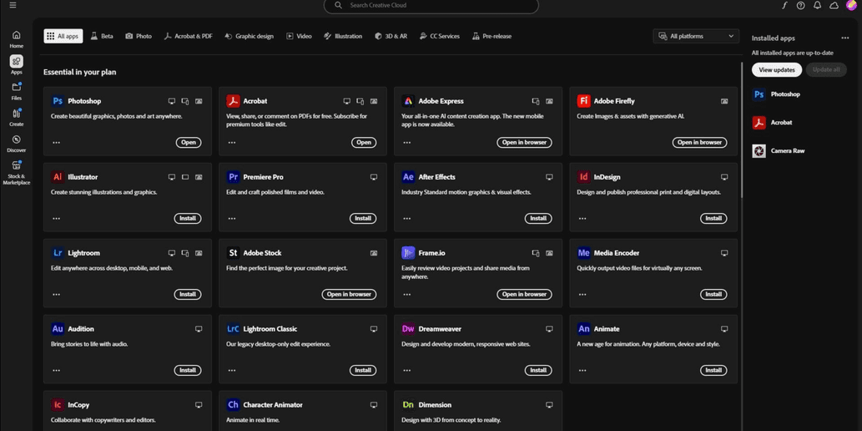
Task: Open the Home page in sidebar
Action: click(x=16, y=38)
